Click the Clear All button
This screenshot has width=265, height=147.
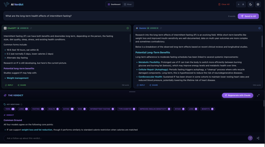tap(224, 4)
